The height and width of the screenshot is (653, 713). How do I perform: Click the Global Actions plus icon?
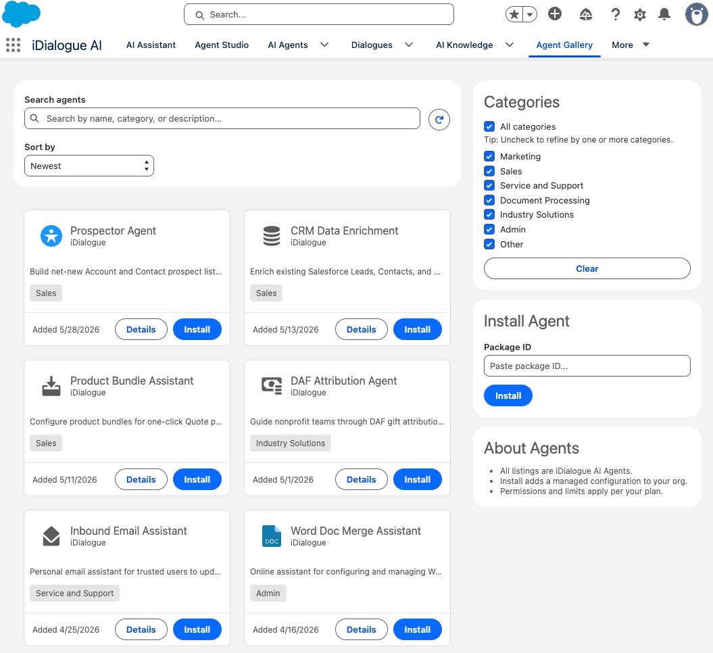coord(554,14)
